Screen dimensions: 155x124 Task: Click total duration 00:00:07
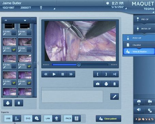(x=114, y=65)
